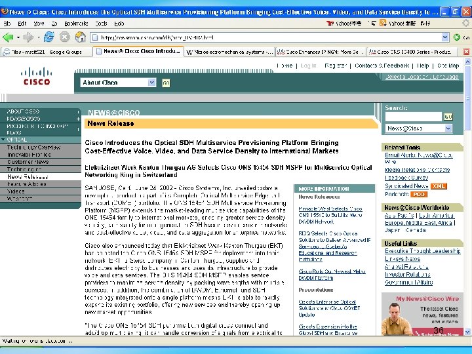
Task: Click the Go button next to Search box
Action: tap(448, 117)
